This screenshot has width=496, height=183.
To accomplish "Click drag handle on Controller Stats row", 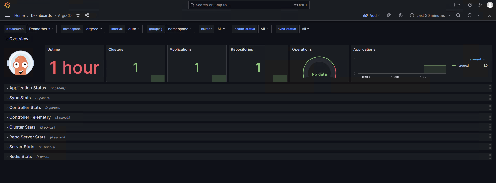I will pos(490,108).
